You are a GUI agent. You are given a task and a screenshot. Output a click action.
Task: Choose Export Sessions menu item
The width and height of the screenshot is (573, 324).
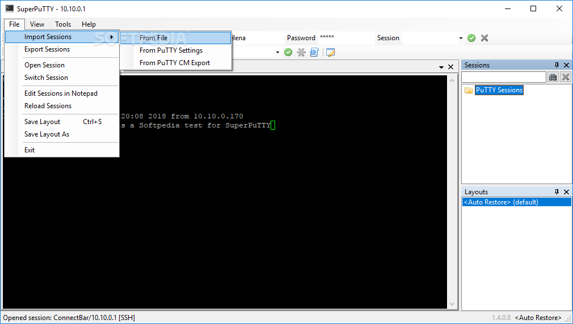pos(62,49)
